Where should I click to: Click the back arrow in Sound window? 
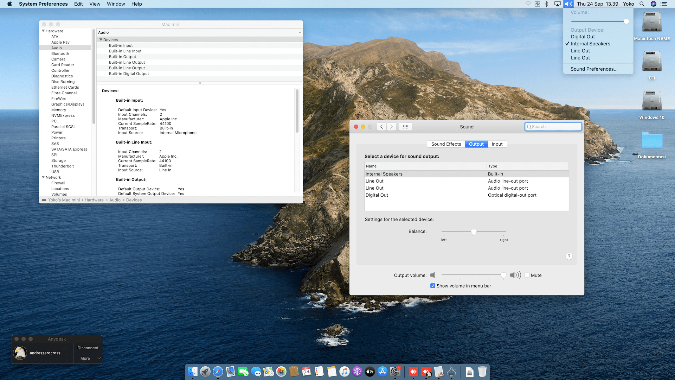382,127
